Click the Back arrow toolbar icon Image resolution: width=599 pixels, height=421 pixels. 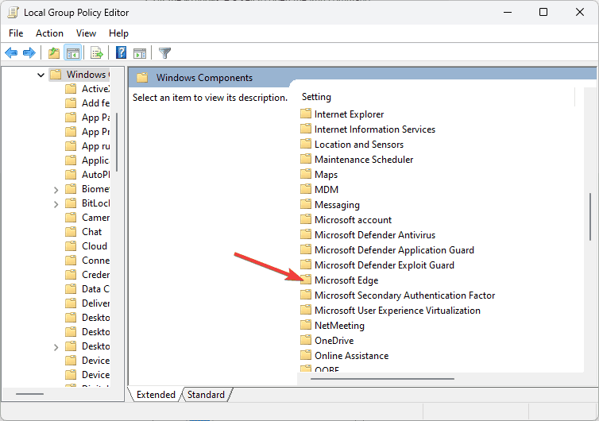click(x=11, y=53)
